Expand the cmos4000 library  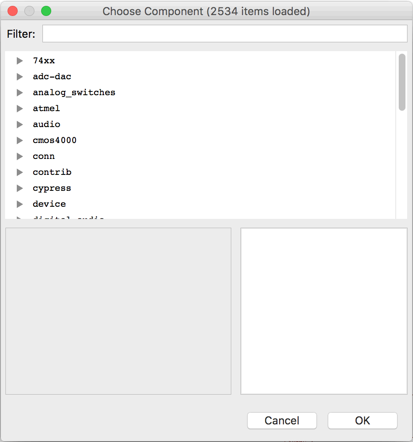[20, 140]
